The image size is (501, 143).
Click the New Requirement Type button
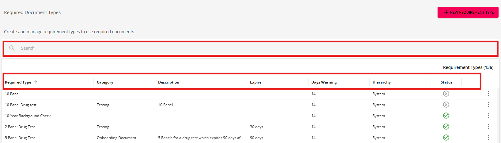pyautogui.click(x=468, y=12)
